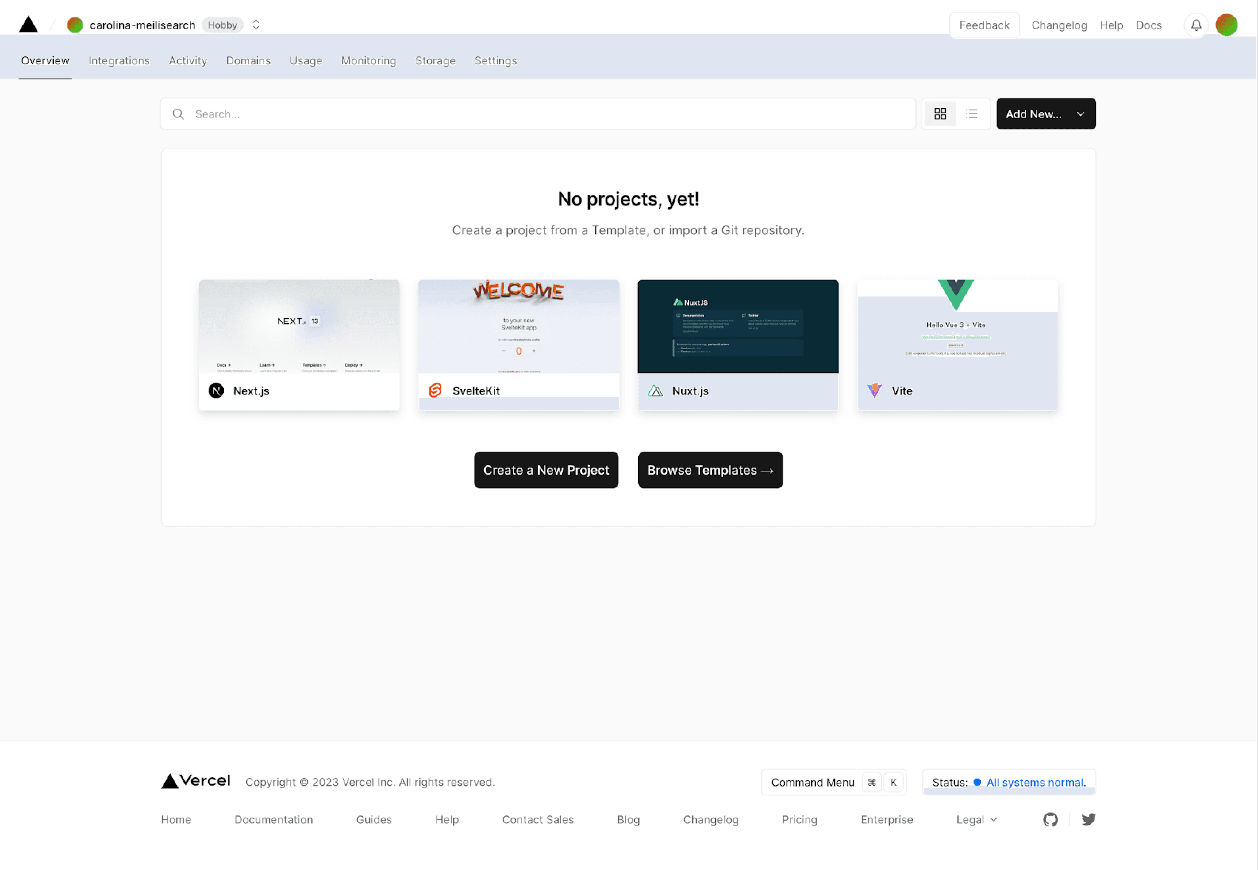Open the Guides footer link
This screenshot has height=870, width=1258.
click(x=374, y=820)
